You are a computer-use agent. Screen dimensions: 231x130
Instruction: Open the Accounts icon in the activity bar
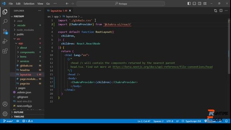(5, 104)
